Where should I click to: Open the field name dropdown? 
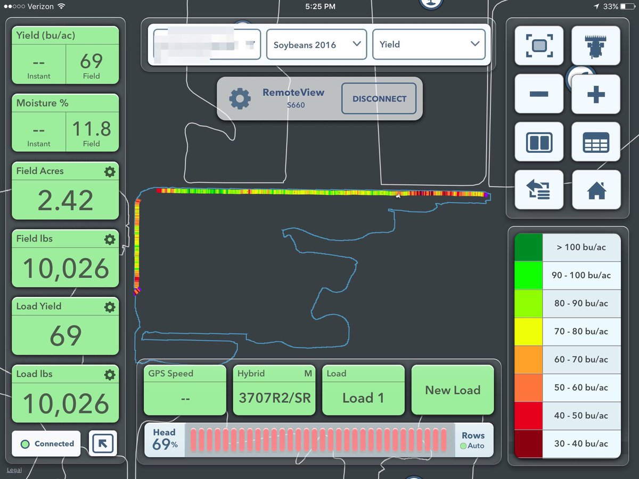[x=207, y=44]
